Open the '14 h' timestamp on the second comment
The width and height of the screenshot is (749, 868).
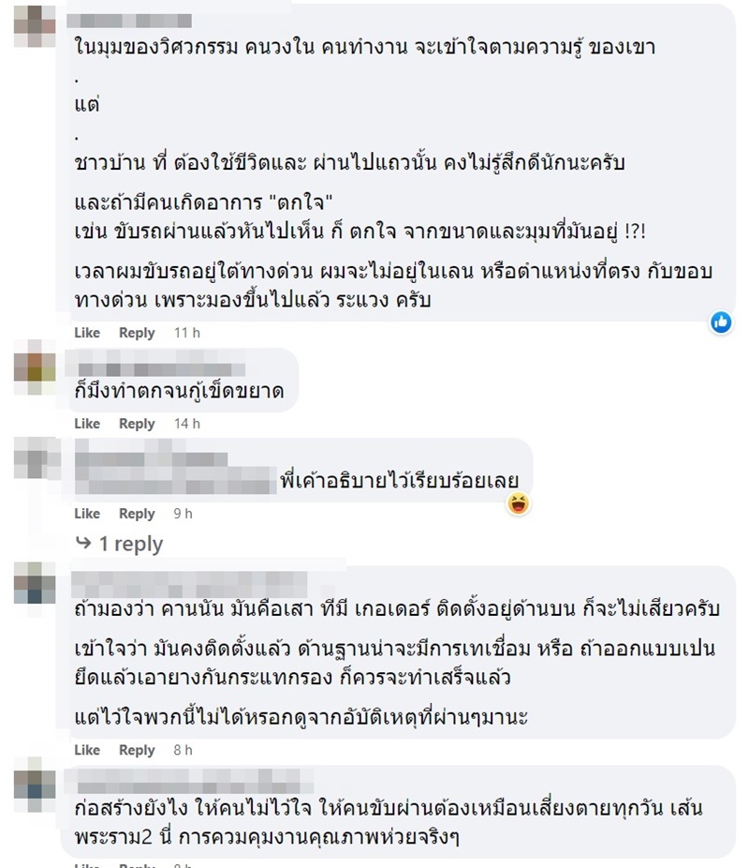coord(184,423)
